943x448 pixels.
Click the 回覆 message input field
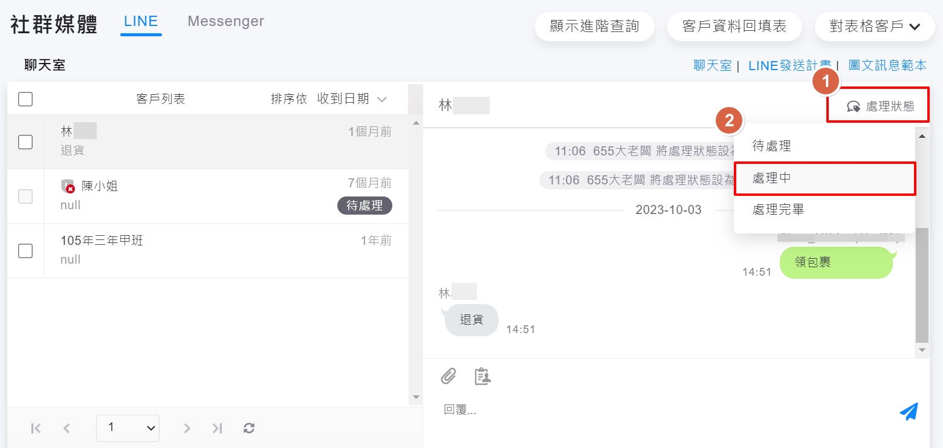coord(665,411)
